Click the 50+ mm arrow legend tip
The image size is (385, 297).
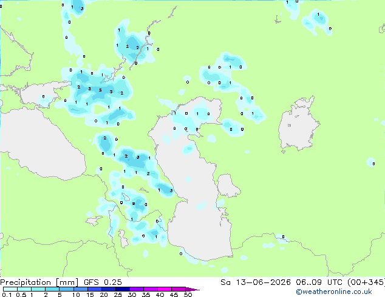[192, 289]
